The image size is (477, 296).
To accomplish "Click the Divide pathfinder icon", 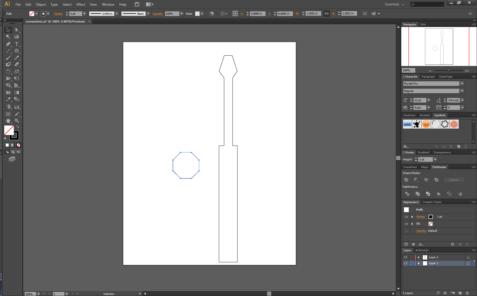I will click(x=407, y=194).
